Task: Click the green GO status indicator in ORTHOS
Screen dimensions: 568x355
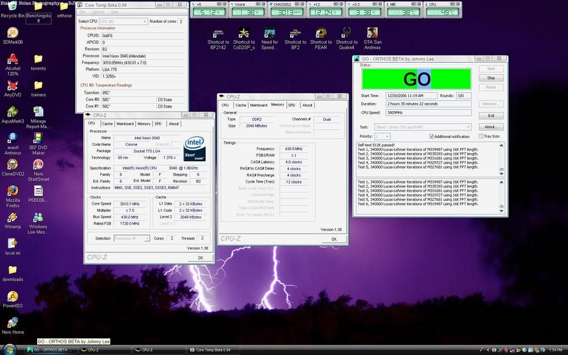Action: click(x=416, y=79)
